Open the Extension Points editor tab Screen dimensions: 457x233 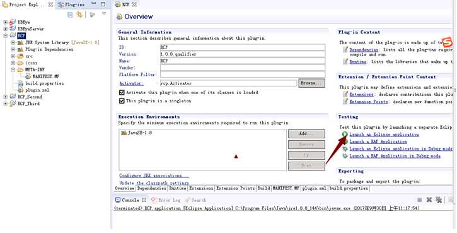click(x=235, y=188)
